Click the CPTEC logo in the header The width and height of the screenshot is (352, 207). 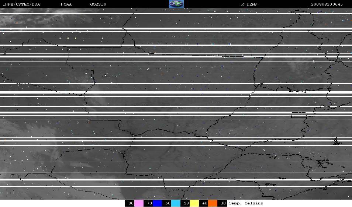pos(176,4)
